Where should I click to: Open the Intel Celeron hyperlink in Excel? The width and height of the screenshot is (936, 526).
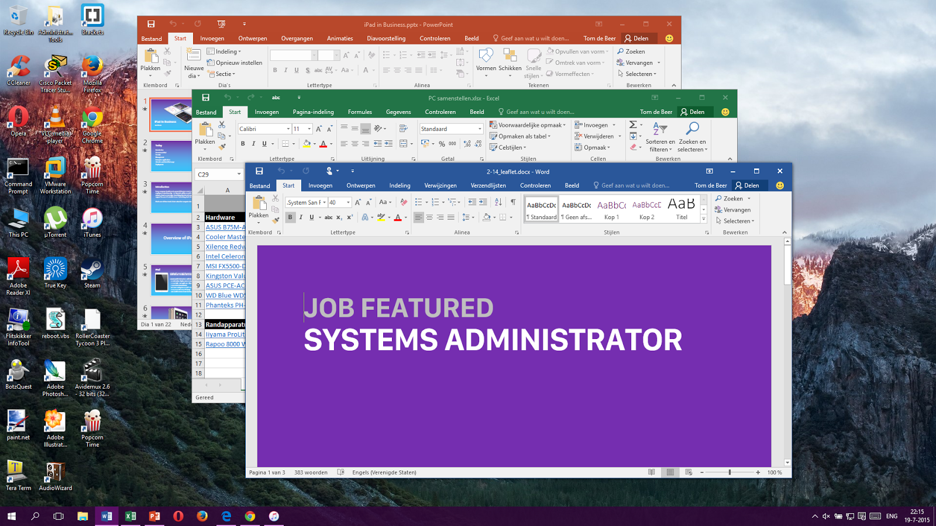224,256
